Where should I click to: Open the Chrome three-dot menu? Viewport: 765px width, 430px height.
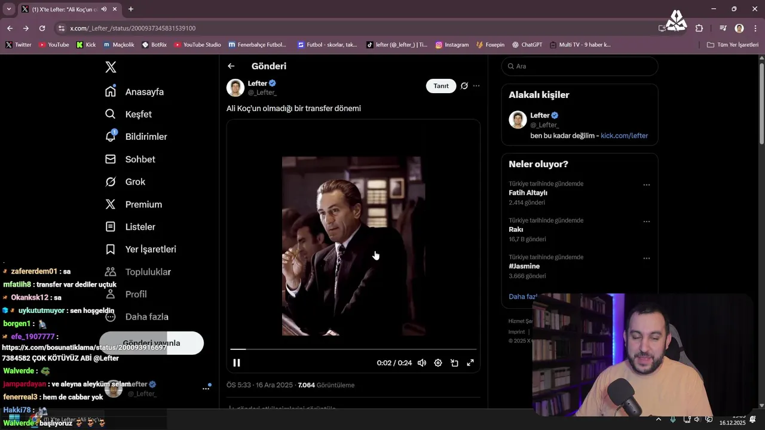[755, 28]
